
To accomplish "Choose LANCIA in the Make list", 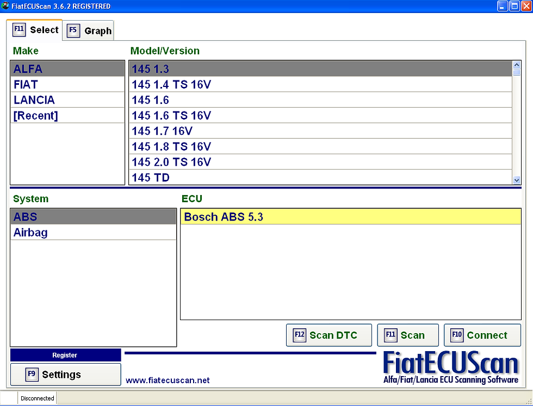I will pyautogui.click(x=67, y=100).
